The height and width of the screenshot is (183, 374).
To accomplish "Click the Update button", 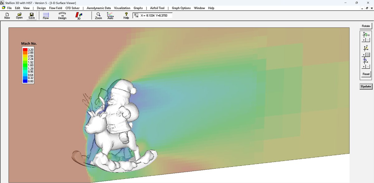I will point(366,86).
